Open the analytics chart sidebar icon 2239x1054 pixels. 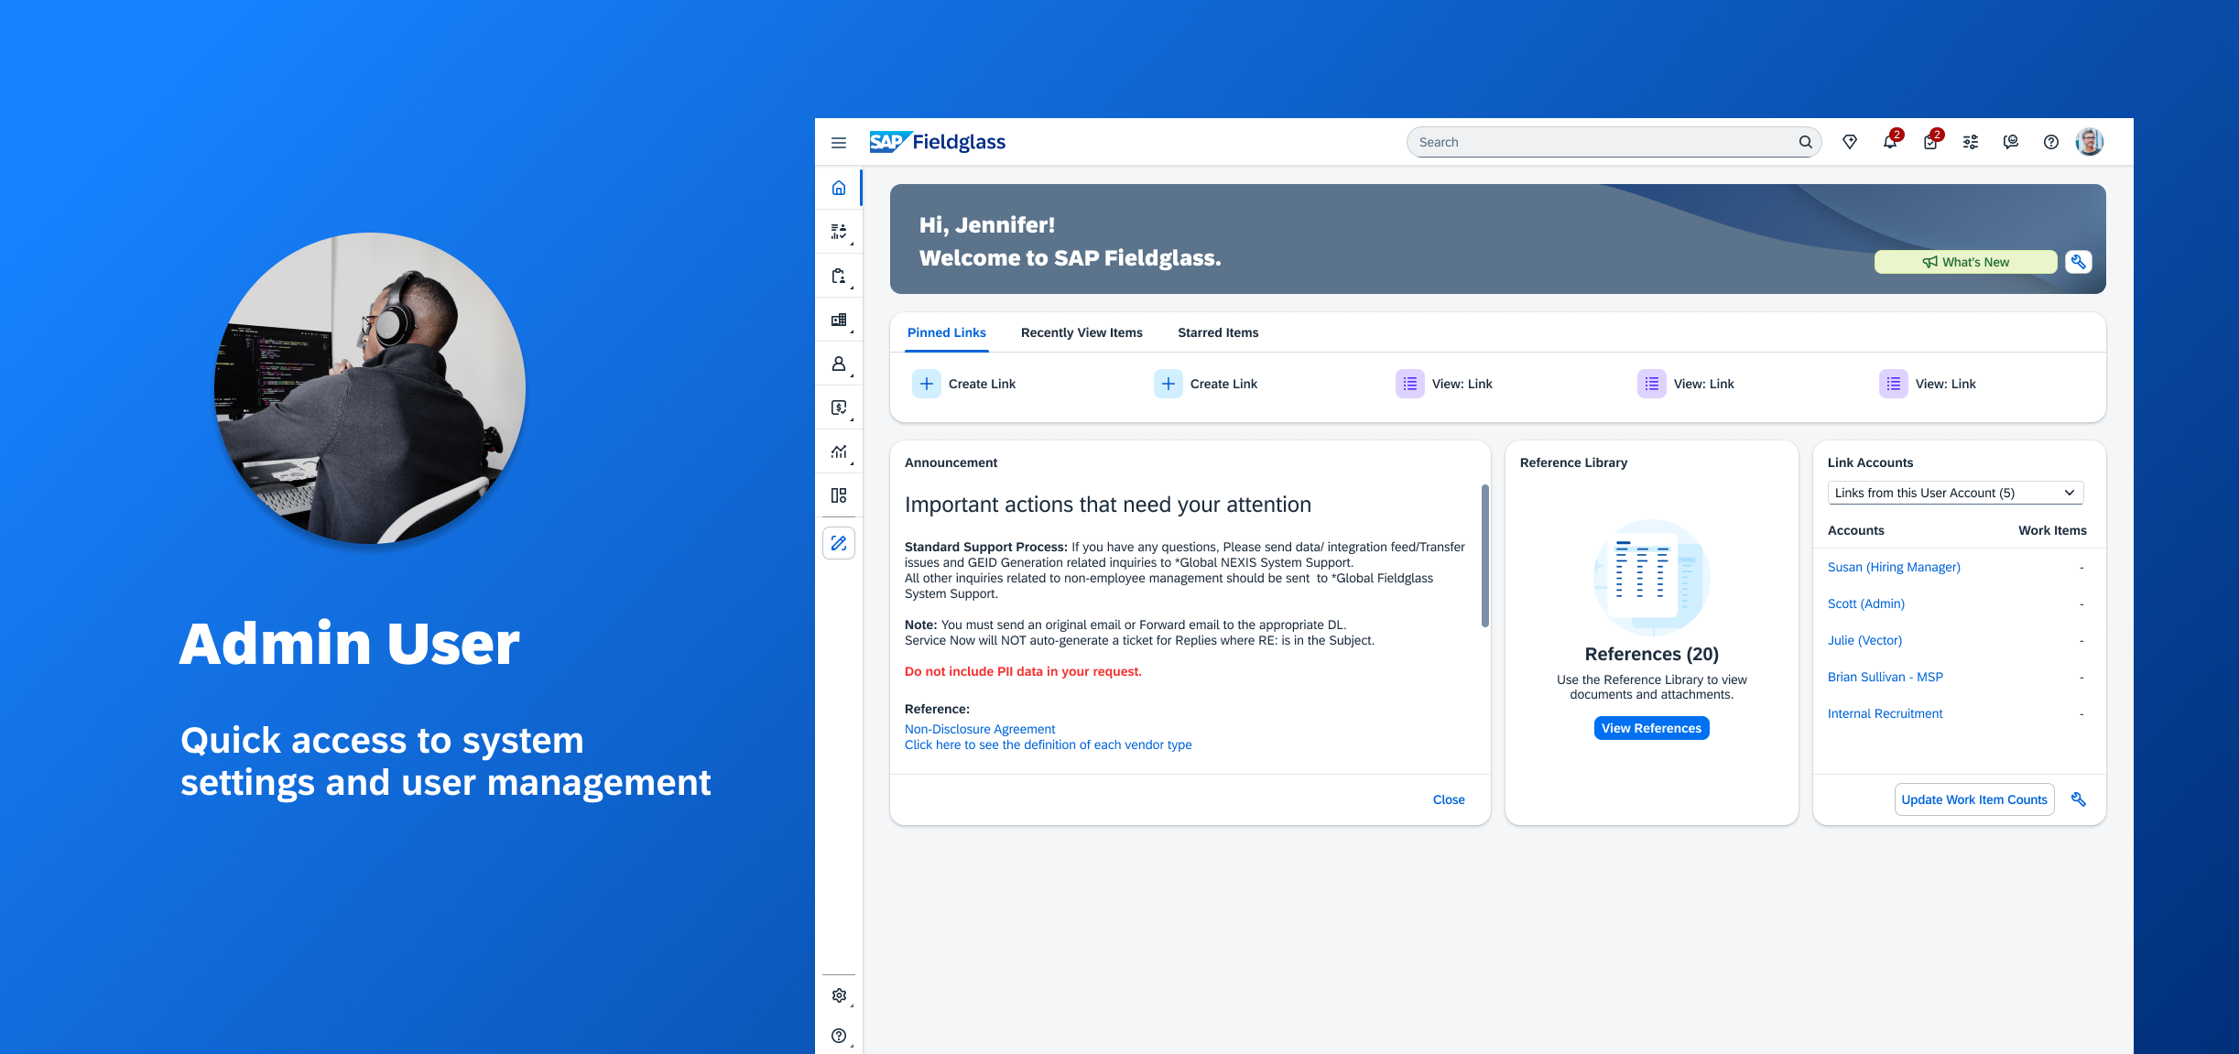point(839,451)
